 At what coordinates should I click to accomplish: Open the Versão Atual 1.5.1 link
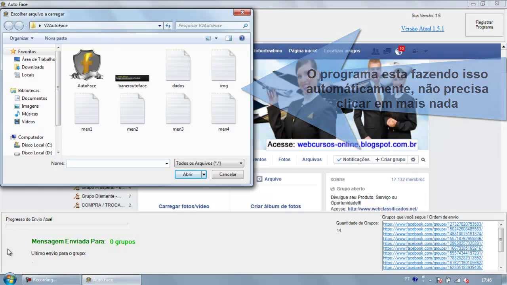point(423,28)
